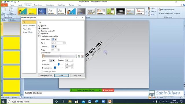This screenshot has height=104, width=185.
Task: Click to add notes area
Action: 86,93
